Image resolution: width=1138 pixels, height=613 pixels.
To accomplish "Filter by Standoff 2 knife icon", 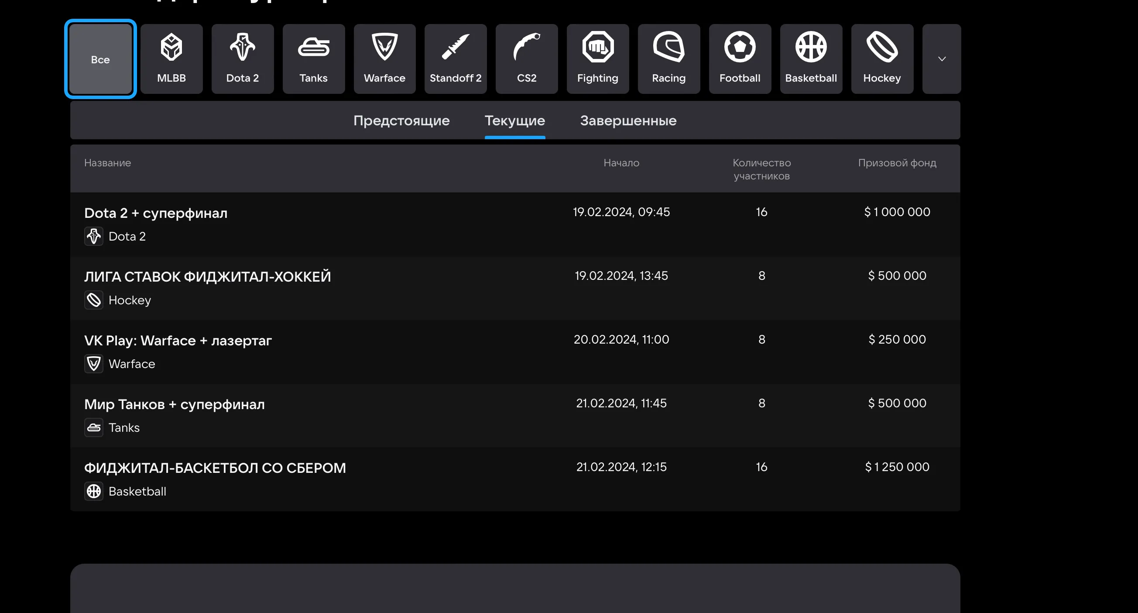I will click(x=456, y=59).
